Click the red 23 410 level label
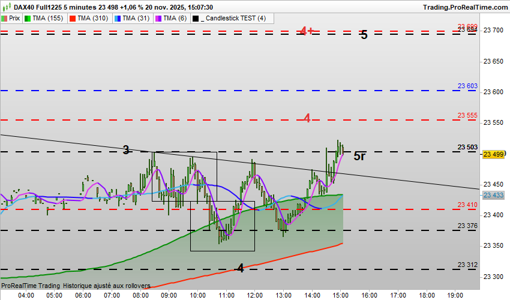The image size is (510, 300). coord(467,205)
